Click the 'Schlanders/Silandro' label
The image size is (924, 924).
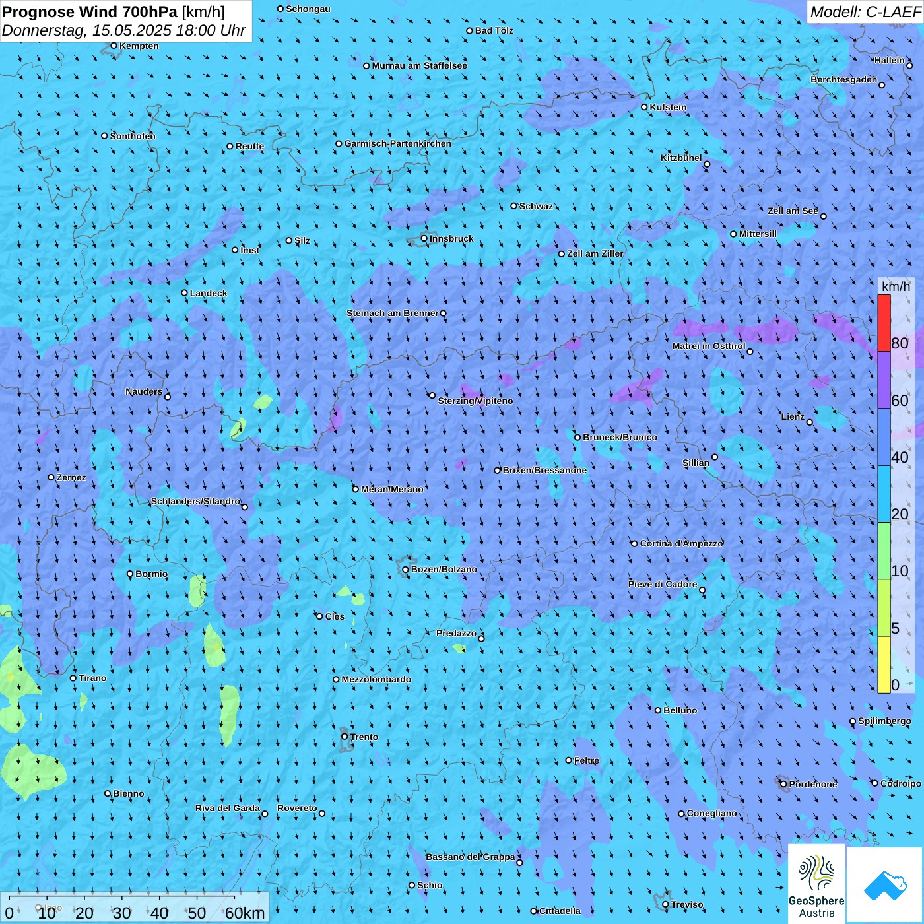pos(196,501)
